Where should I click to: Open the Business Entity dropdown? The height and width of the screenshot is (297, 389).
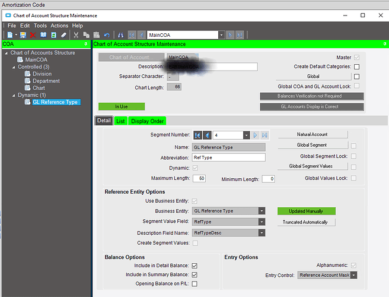262,211
